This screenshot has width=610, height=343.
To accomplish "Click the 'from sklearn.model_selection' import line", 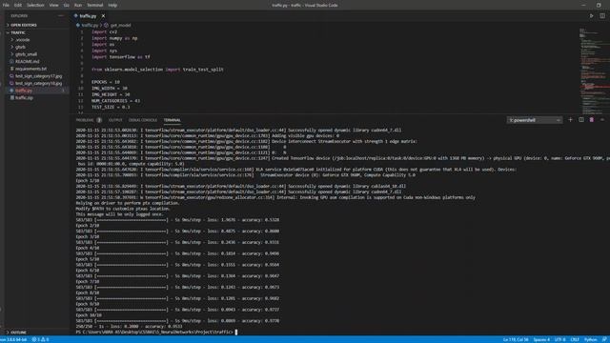I will (157, 70).
